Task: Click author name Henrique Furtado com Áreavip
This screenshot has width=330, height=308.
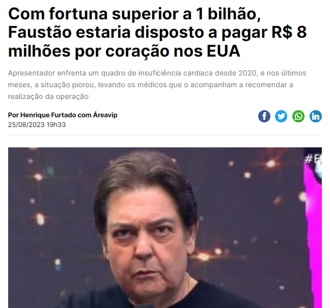Action: click(x=63, y=115)
